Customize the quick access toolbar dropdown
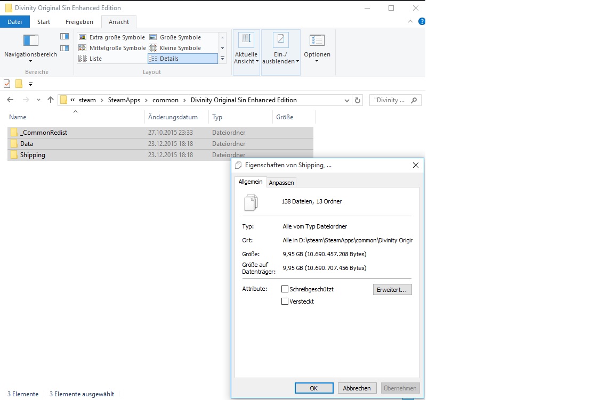Screen dimensions: 614x400 (30, 84)
